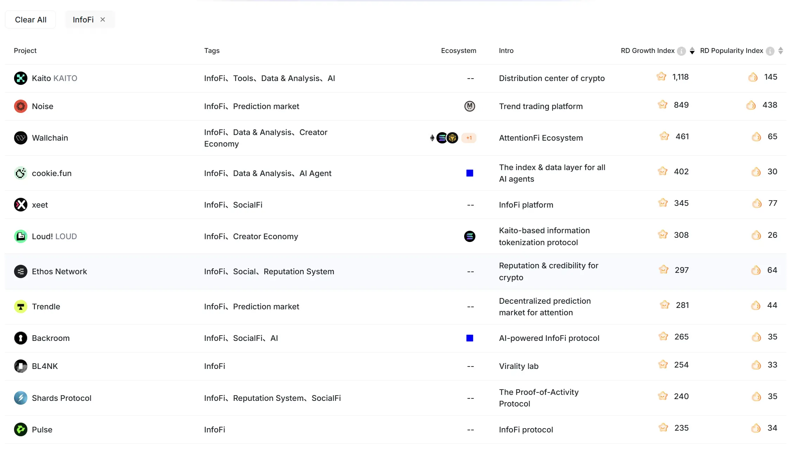Open the Ethos Network project link

[59, 271]
